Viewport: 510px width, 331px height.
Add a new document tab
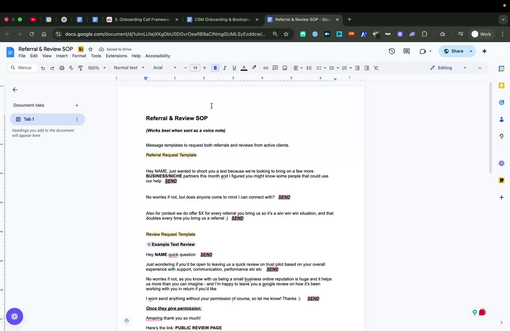click(77, 106)
